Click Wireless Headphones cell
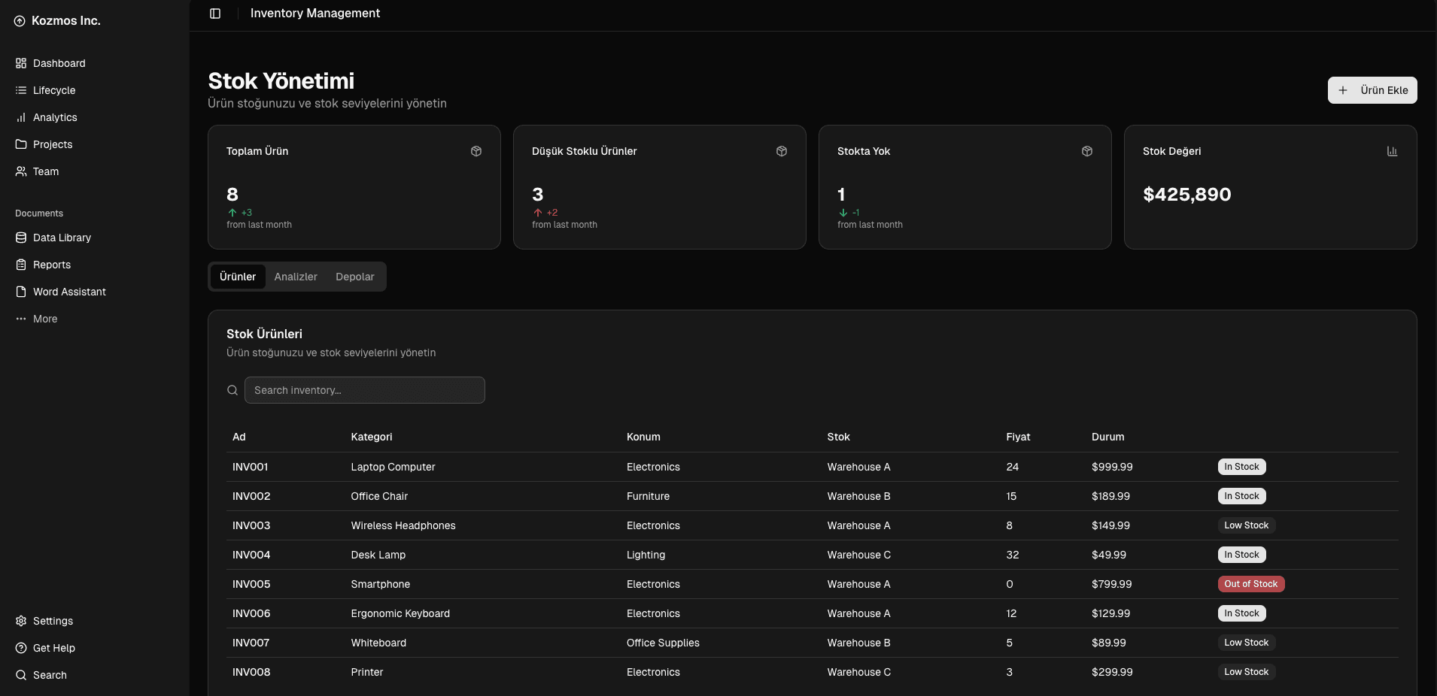The image size is (1437, 696). [403, 525]
